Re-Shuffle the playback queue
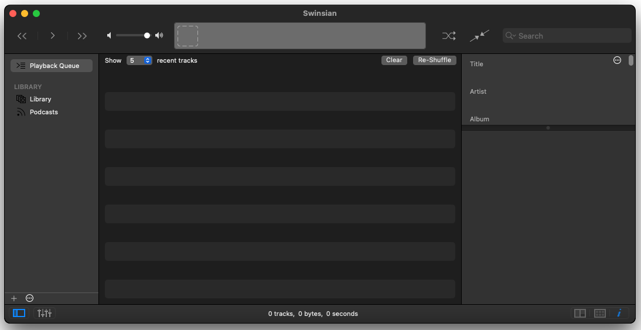The width and height of the screenshot is (641, 330). 435,60
